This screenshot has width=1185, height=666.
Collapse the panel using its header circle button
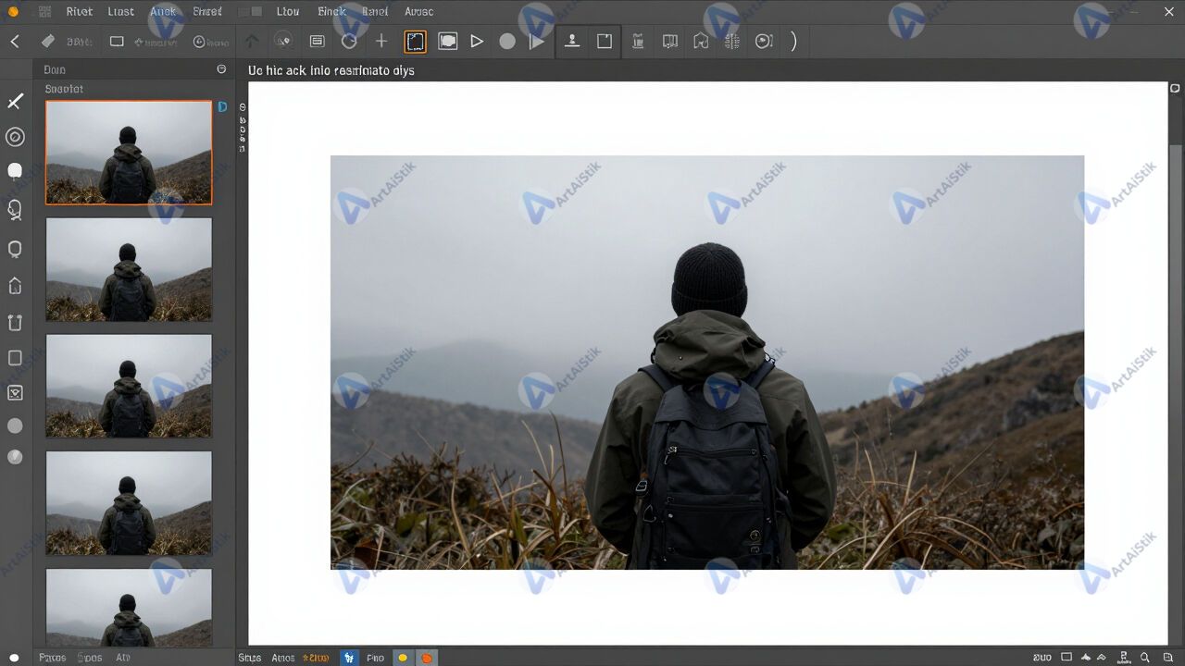[221, 69]
